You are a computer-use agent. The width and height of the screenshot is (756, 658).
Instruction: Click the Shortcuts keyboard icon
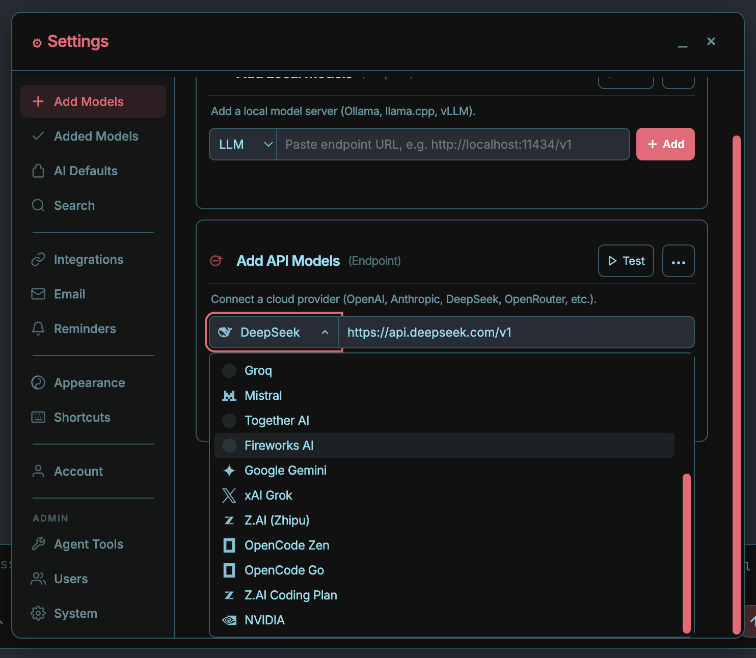coord(38,417)
